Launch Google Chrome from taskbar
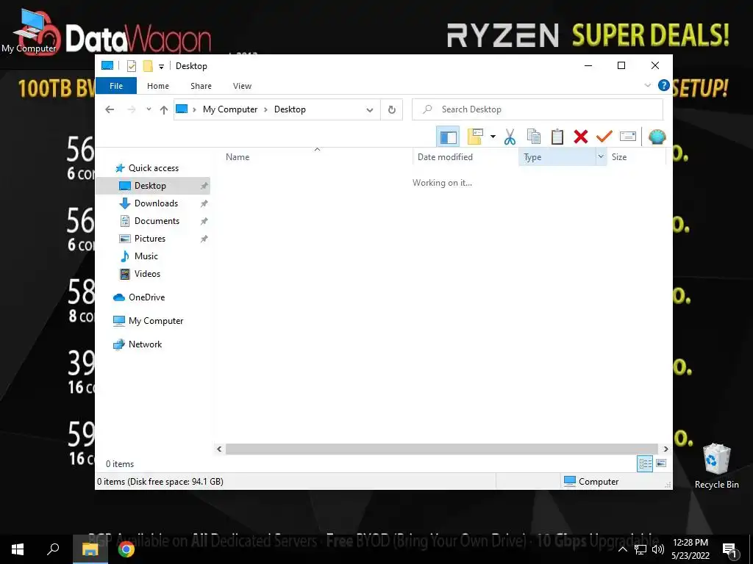The width and height of the screenshot is (753, 564). 126,549
